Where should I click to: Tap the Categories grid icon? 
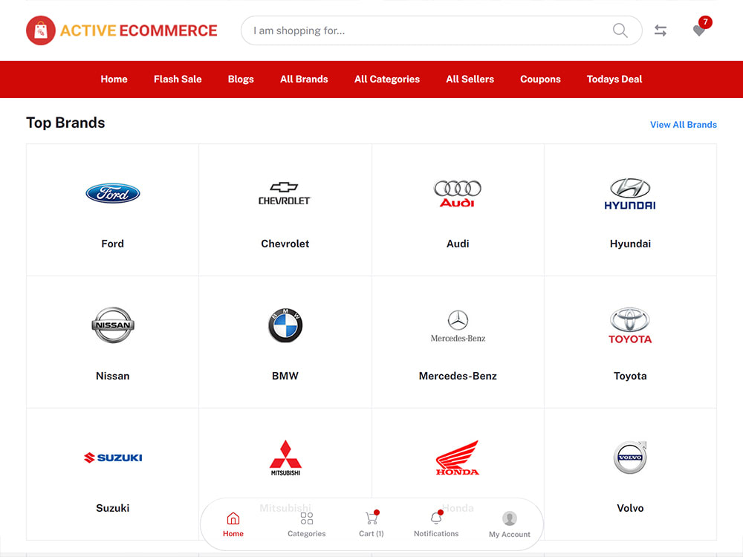[x=307, y=518]
